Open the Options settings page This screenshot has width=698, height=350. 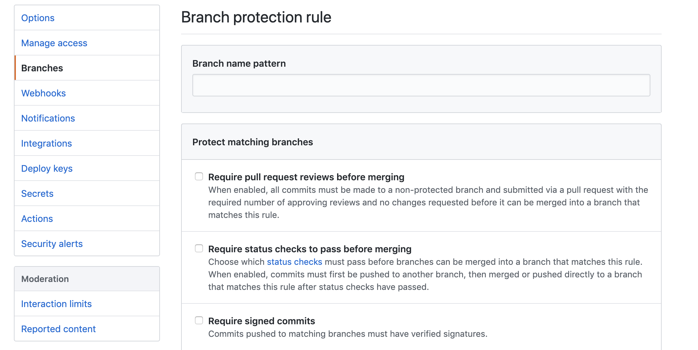pos(38,17)
